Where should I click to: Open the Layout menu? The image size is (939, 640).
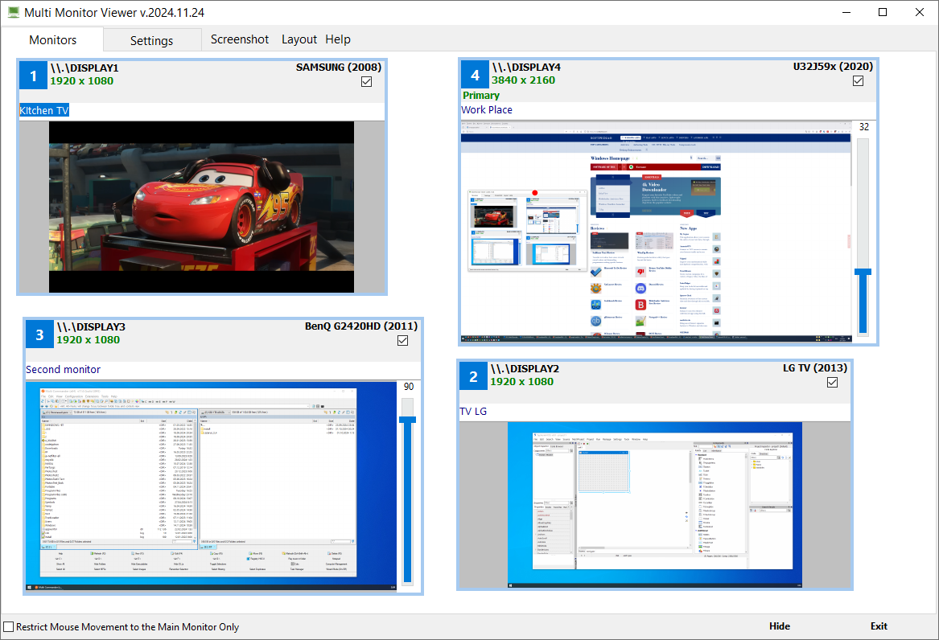point(299,39)
